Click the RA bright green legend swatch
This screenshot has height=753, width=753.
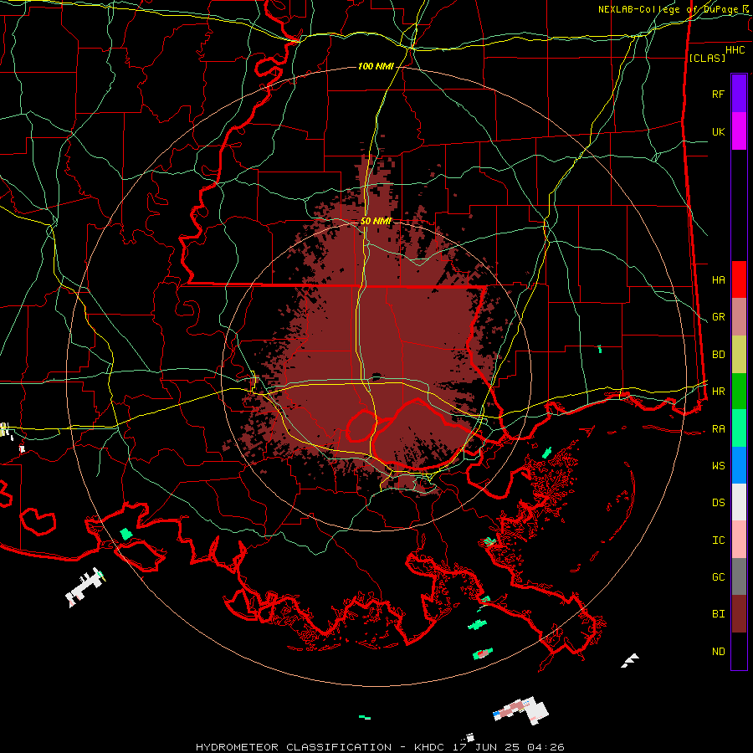click(x=739, y=428)
